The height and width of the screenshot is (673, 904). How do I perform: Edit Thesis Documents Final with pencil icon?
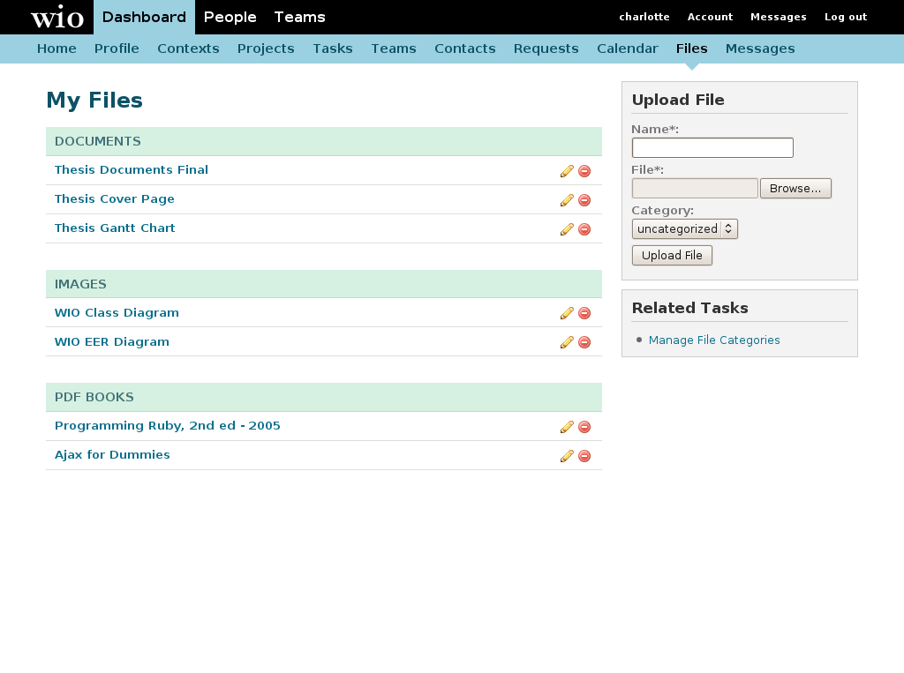(x=567, y=171)
